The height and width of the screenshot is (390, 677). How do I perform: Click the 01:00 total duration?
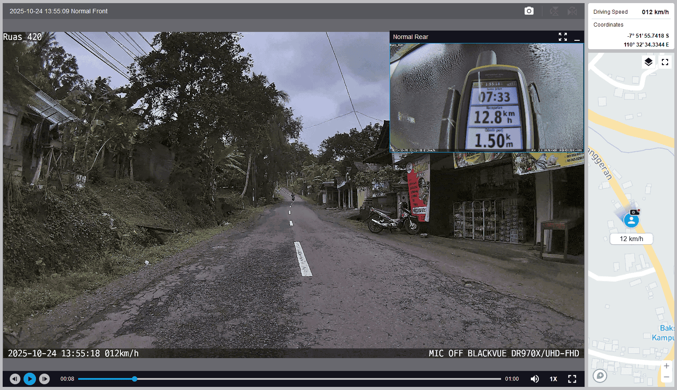[512, 379]
